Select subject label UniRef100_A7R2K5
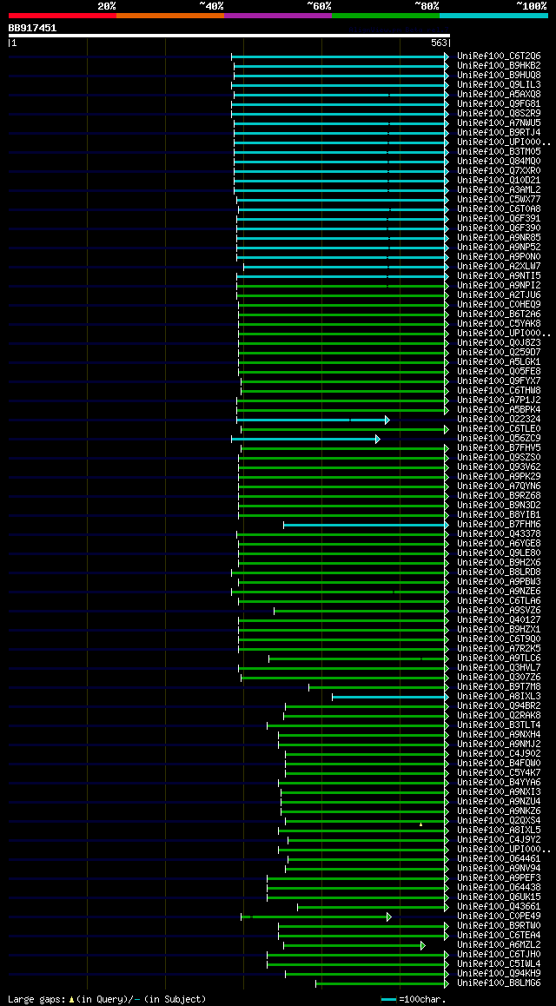The image size is (556, 1006). pos(499,649)
